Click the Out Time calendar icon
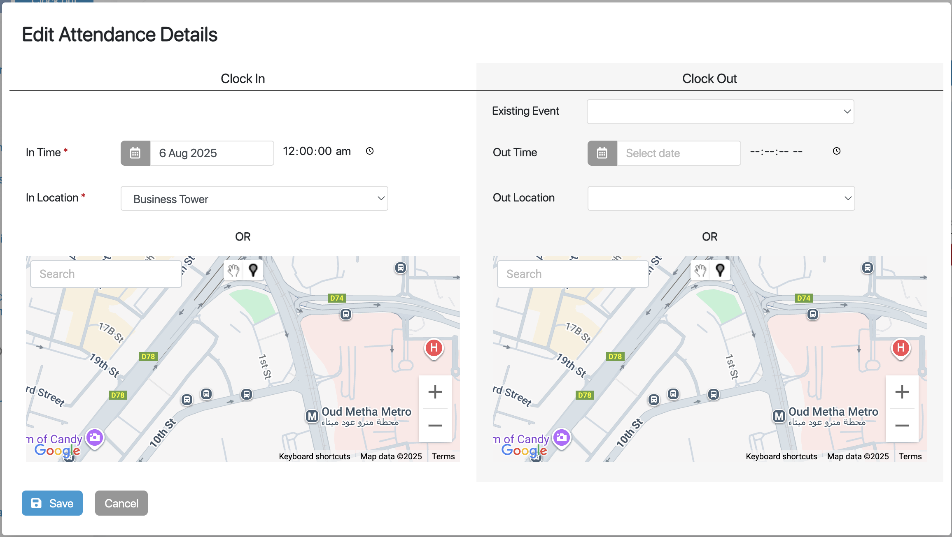952x537 pixels. [x=602, y=153]
